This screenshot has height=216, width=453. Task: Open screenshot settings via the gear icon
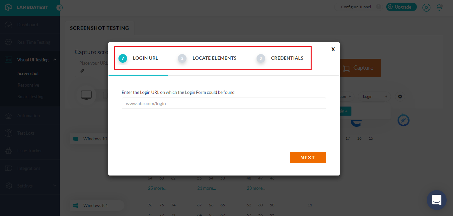[400, 97]
